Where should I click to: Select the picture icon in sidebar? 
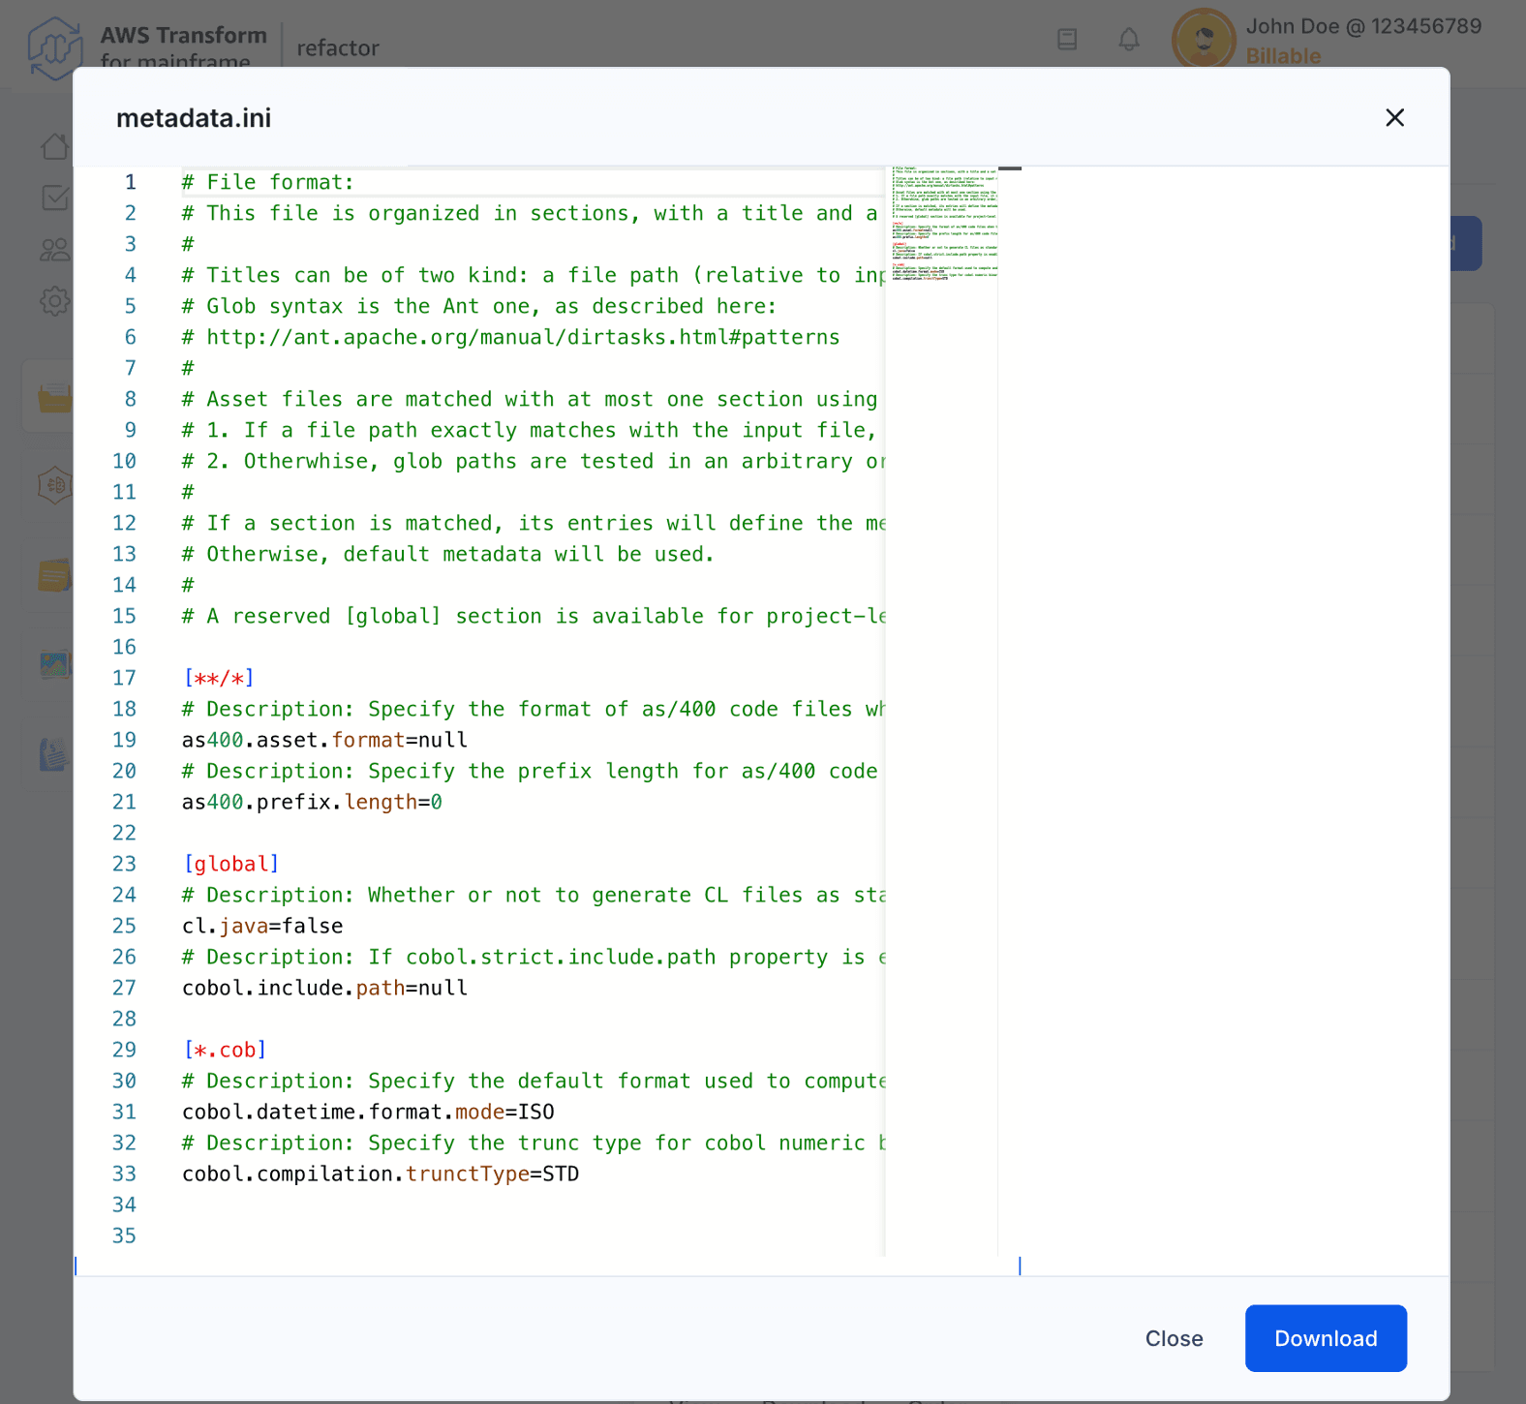(55, 665)
